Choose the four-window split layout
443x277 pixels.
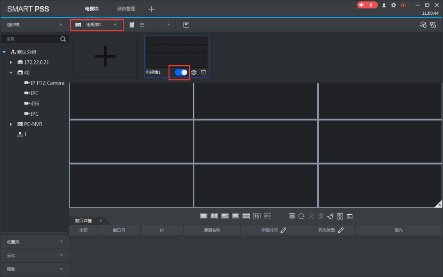click(214, 216)
